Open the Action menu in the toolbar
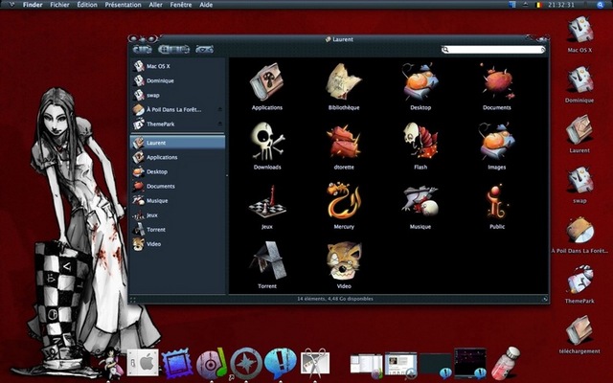613x383 pixels. tap(204, 49)
